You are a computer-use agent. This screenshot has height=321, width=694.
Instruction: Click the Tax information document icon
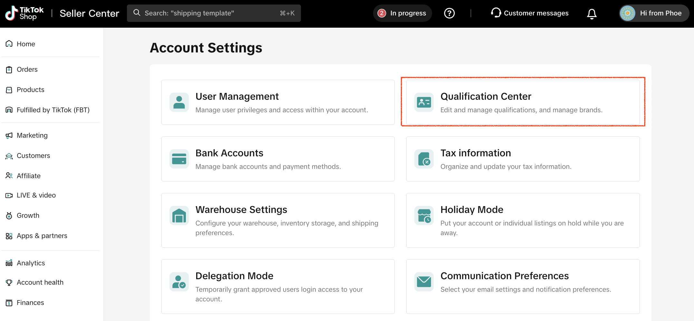(424, 159)
